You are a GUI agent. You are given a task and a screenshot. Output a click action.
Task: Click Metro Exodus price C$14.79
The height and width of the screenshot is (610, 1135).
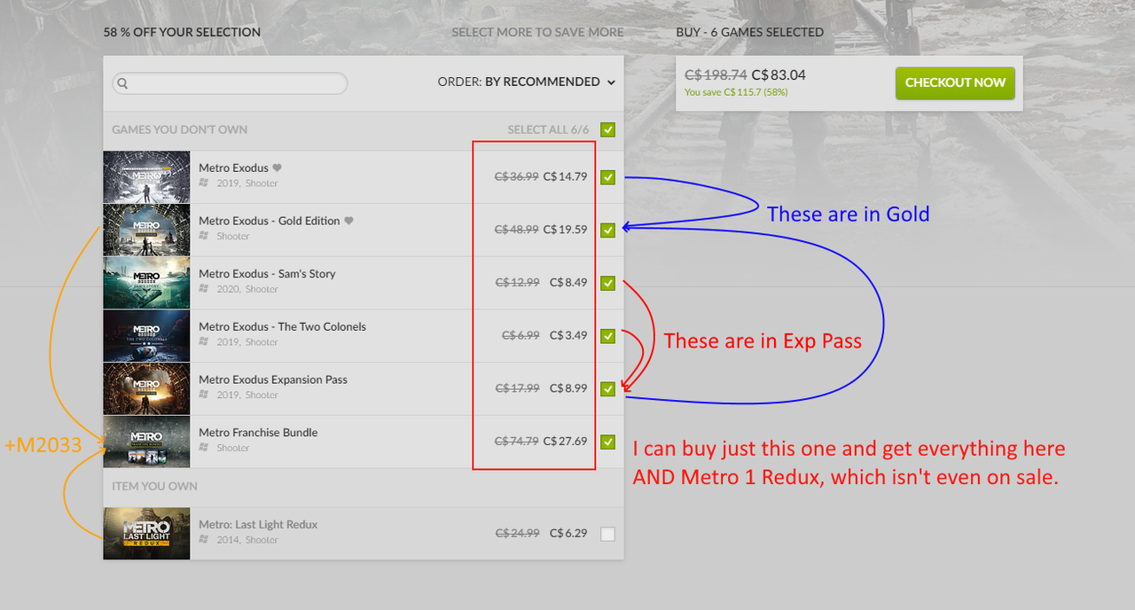(565, 176)
